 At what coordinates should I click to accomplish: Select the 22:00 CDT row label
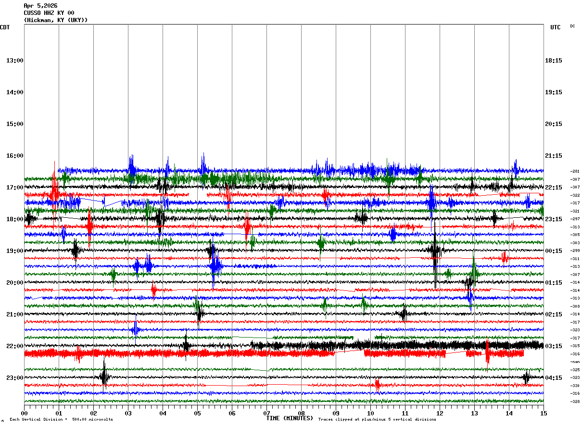[x=14, y=346]
